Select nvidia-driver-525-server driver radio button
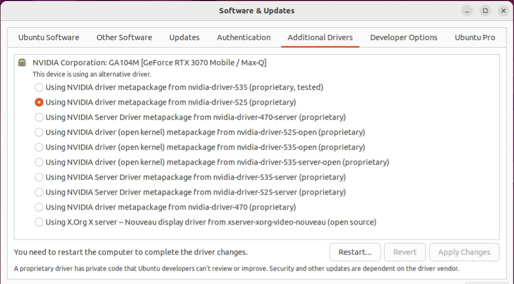Image resolution: width=514 pixels, height=284 pixels. [39, 192]
